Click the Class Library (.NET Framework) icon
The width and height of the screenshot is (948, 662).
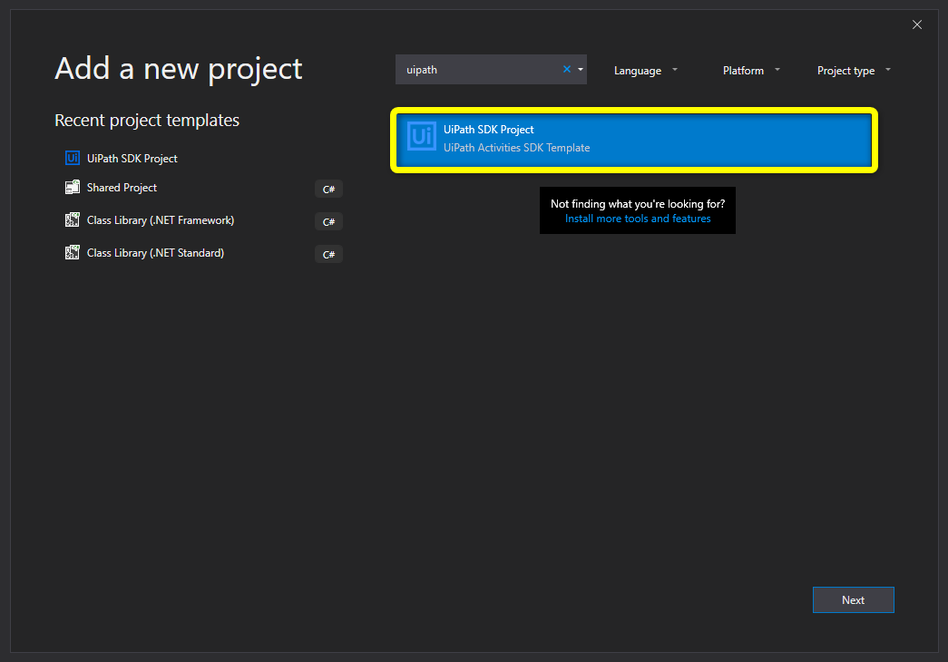[72, 220]
